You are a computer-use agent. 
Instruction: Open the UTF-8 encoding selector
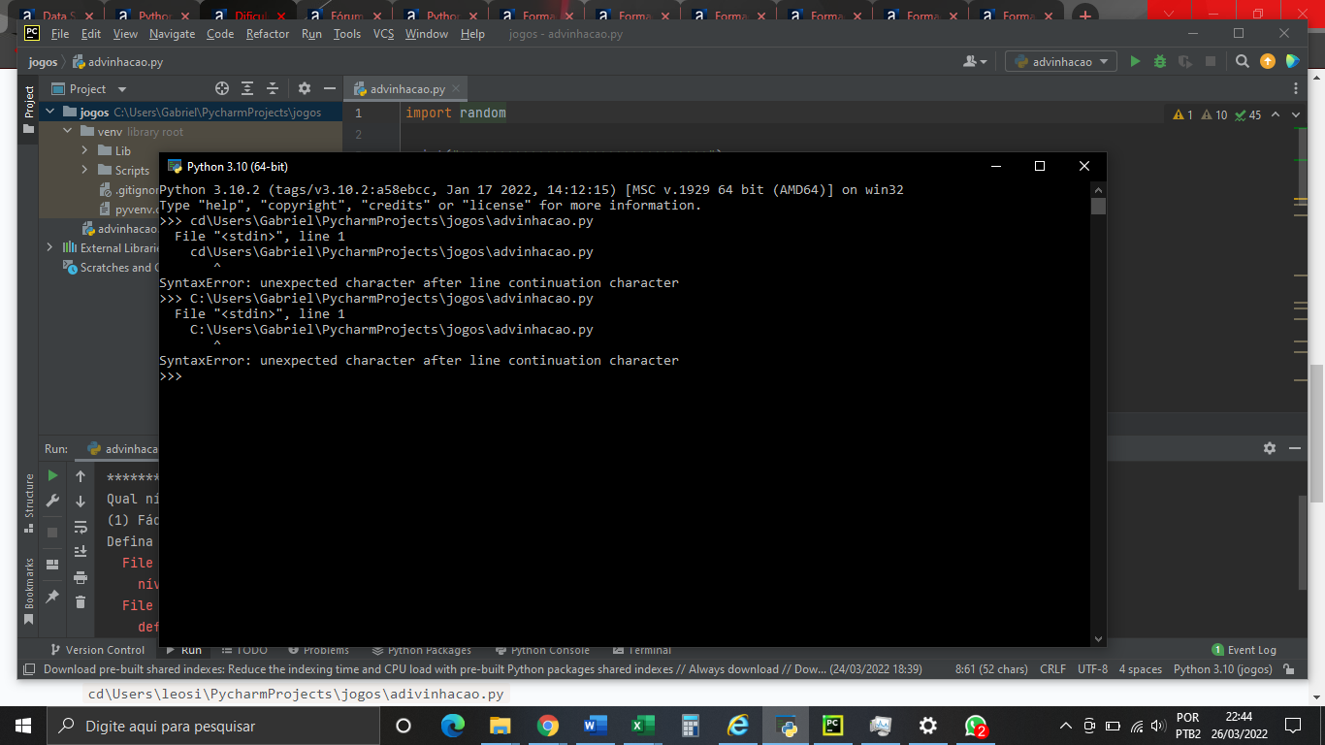coord(1092,669)
